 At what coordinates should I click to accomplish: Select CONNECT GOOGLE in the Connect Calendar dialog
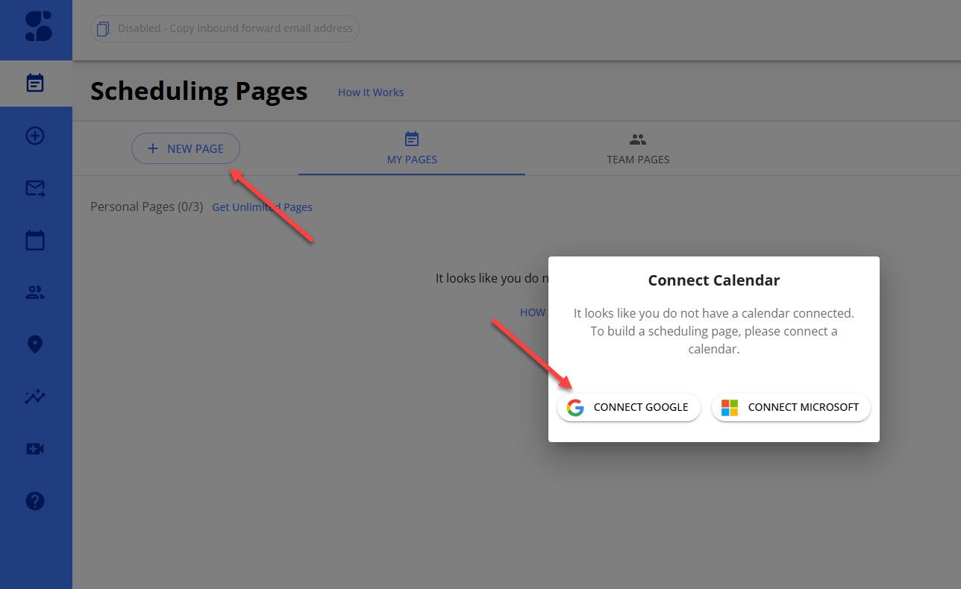click(x=629, y=407)
